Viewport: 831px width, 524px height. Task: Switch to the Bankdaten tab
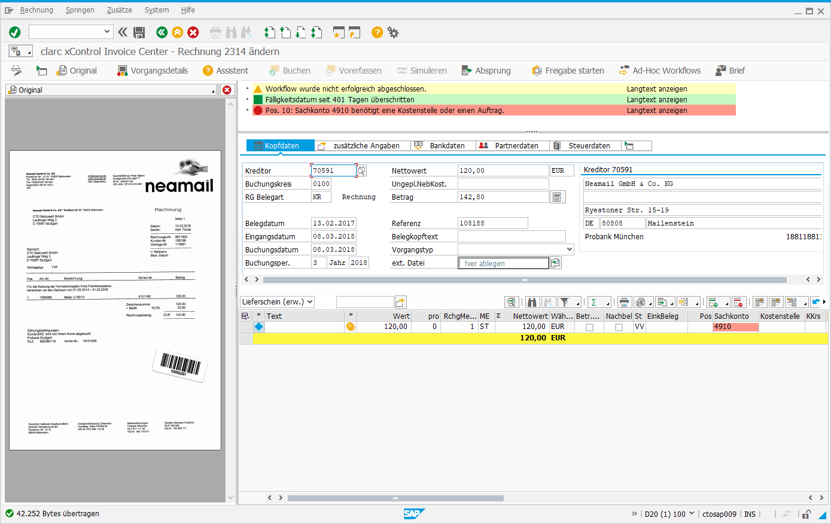click(446, 145)
